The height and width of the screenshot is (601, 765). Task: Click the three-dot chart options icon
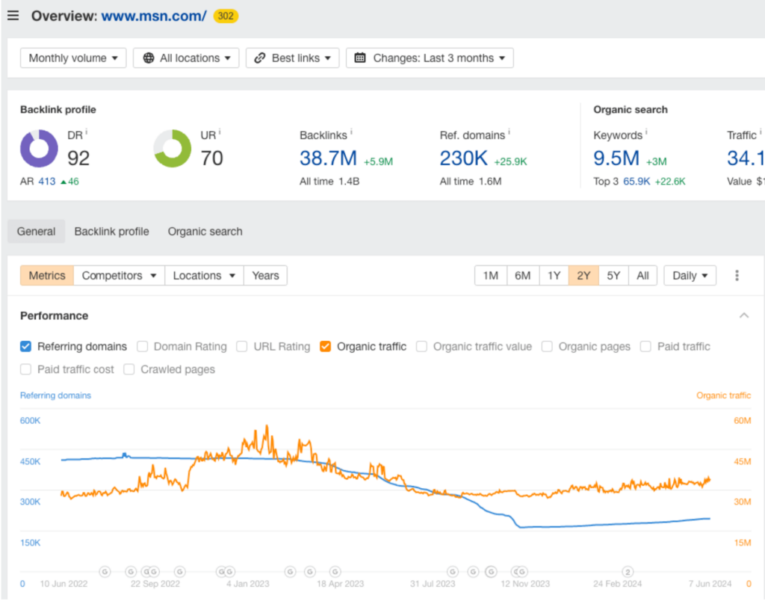tap(737, 276)
